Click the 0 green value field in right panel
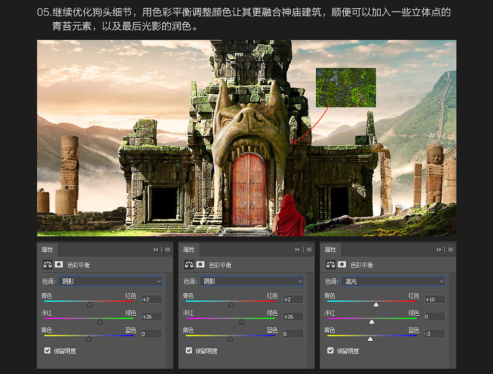 point(435,317)
